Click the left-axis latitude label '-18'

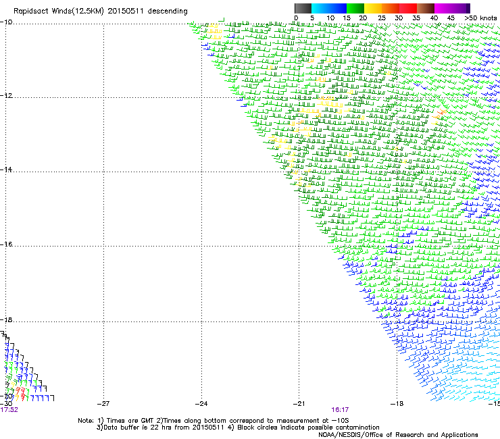(x=6, y=319)
